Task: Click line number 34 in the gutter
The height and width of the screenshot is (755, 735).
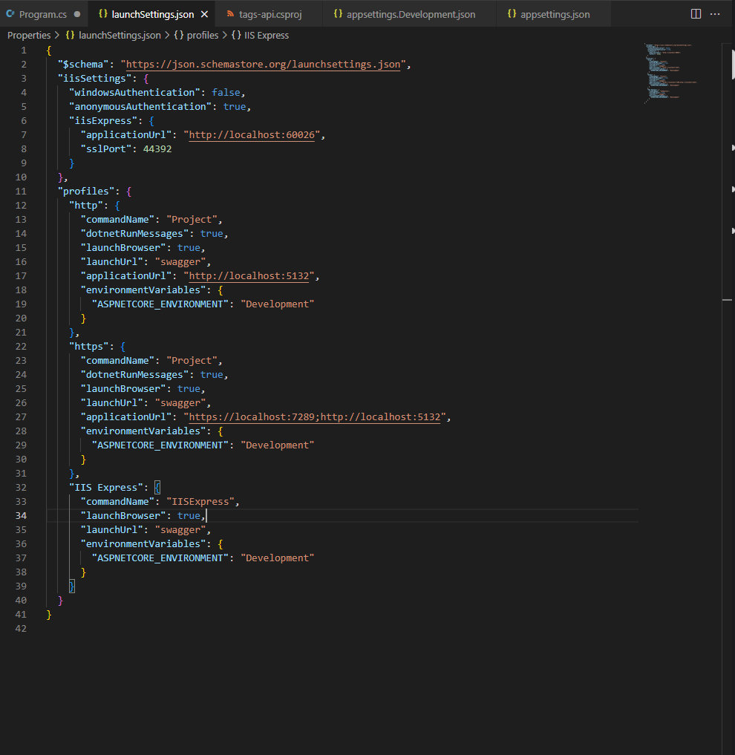Action: coord(21,515)
